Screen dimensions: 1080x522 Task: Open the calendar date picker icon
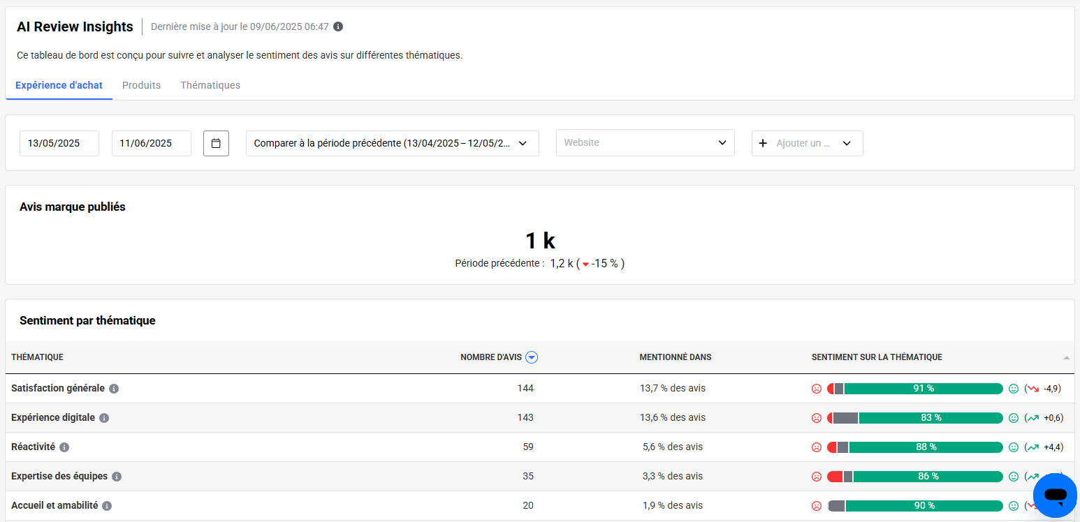(216, 143)
